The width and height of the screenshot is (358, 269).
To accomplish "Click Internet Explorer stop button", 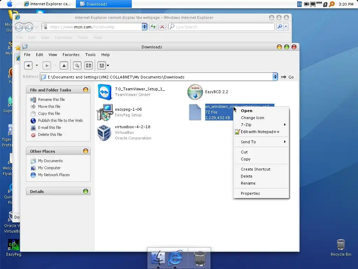I will [162, 27].
